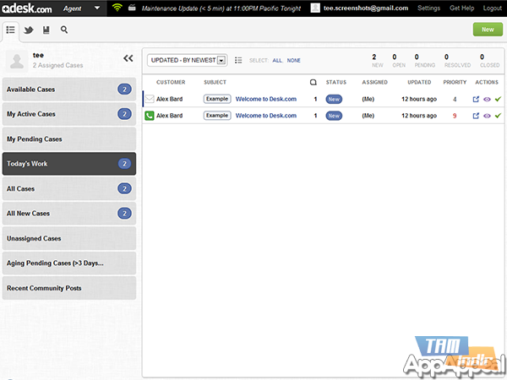Open the Agent mode dropdown

(81, 8)
